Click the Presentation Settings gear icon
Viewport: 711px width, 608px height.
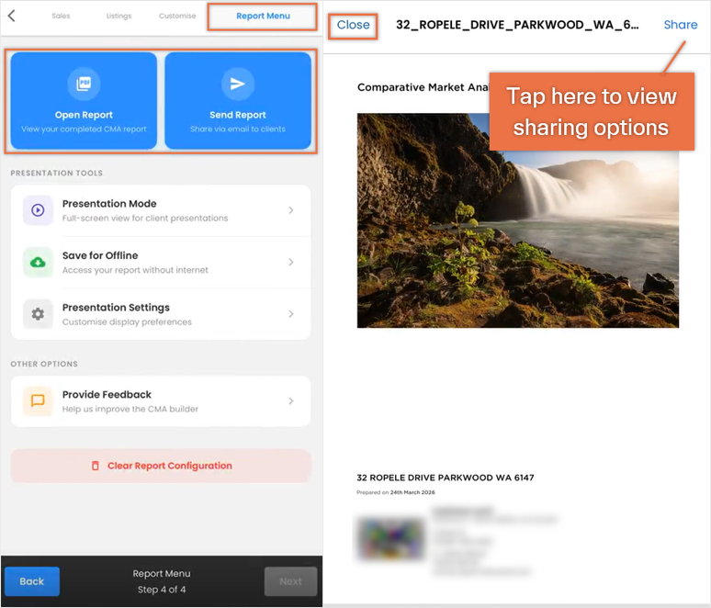38,314
